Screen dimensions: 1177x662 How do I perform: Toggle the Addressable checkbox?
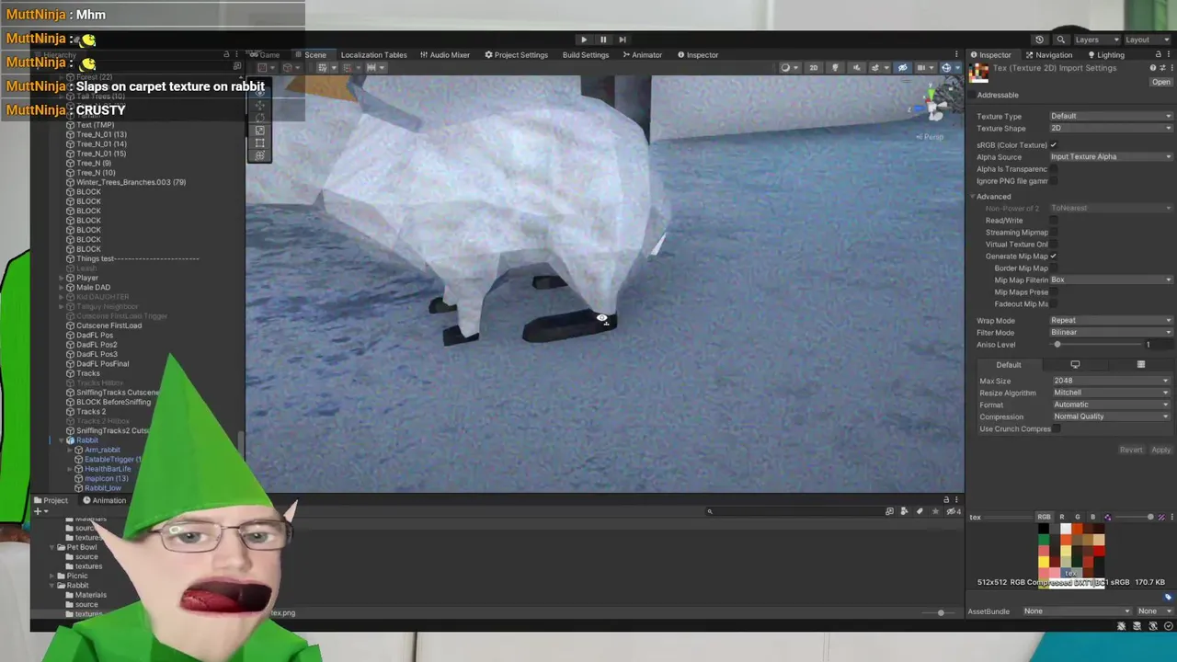(972, 95)
